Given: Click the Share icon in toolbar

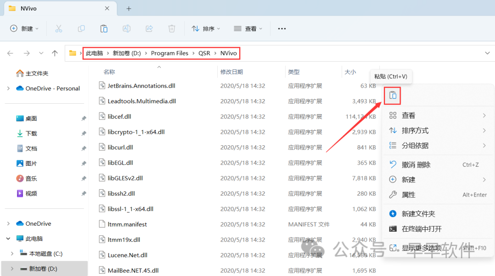Looking at the screenshot, I should coord(149,28).
